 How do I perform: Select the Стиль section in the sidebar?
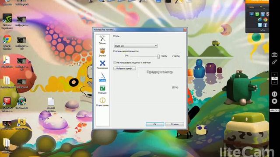point(102,77)
